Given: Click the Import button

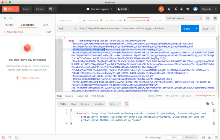Looking at the screenshot, I should [x=27, y=9].
